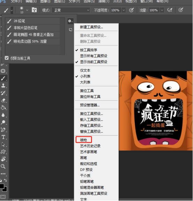Open the 模式 blending mode dropdown
Screen dimensions: 193x201
(x=71, y=10)
